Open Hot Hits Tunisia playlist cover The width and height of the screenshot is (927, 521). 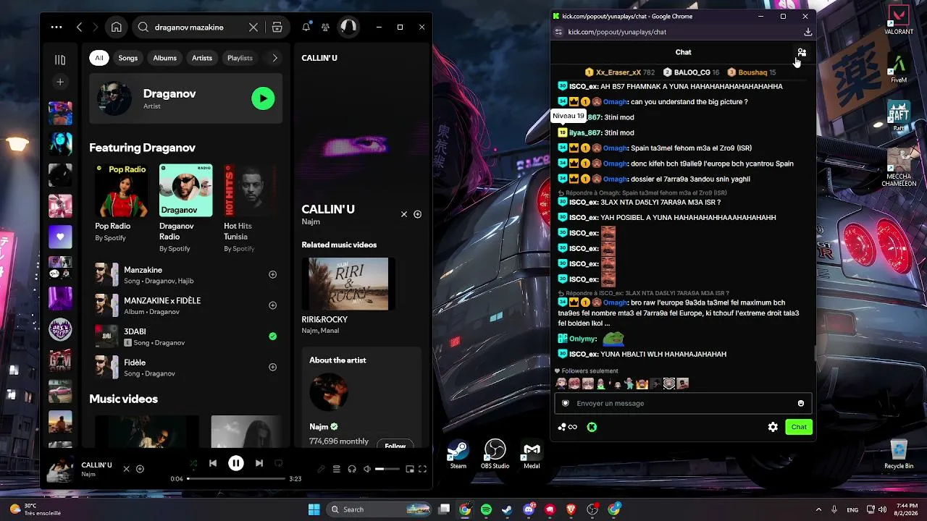pos(251,190)
